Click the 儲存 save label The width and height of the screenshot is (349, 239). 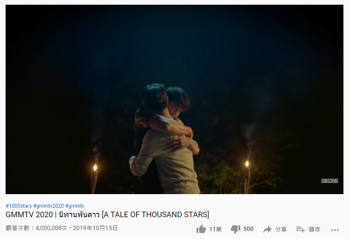[314, 229]
